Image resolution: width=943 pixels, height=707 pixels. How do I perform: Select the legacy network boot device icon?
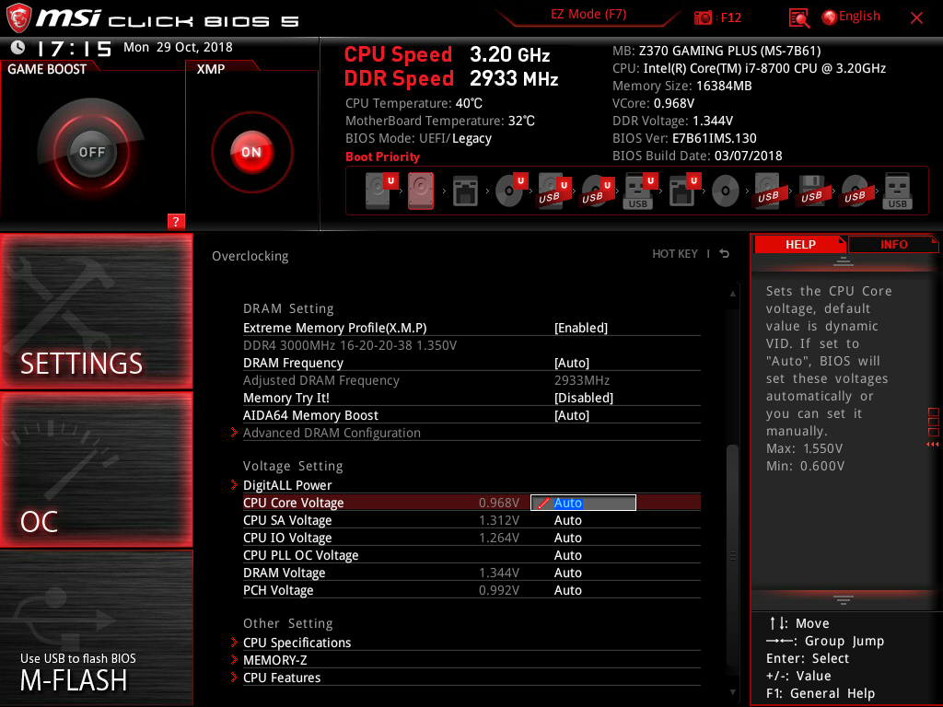tap(465, 191)
